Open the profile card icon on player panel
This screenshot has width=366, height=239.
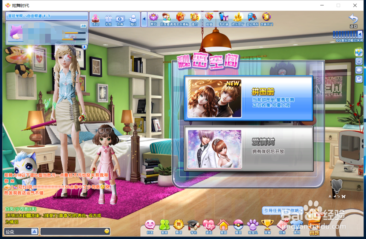[83, 26]
